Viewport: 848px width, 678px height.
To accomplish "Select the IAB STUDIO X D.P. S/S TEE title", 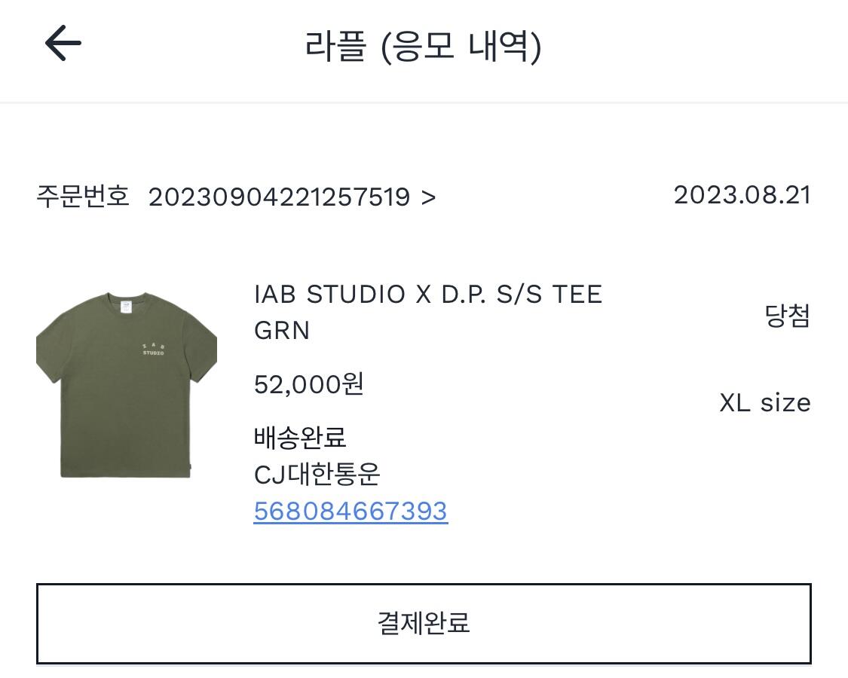I will click(x=428, y=295).
